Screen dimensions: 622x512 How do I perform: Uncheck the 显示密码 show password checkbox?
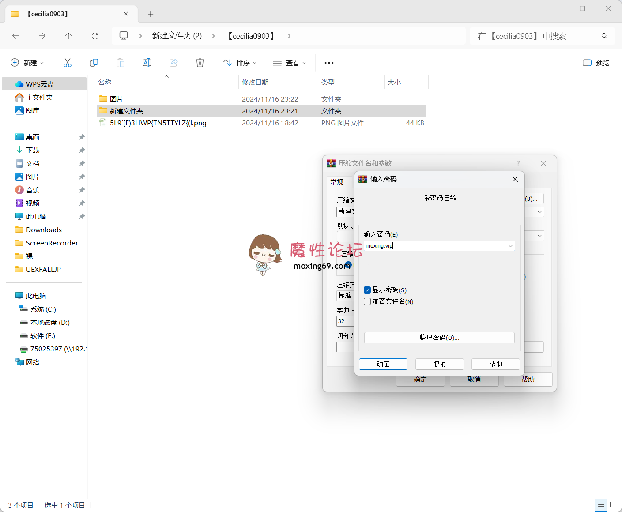[x=367, y=290]
